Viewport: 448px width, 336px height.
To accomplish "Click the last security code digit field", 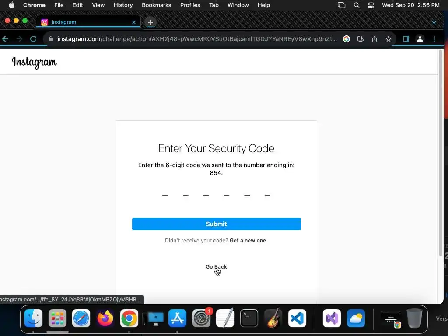I will click(267, 196).
